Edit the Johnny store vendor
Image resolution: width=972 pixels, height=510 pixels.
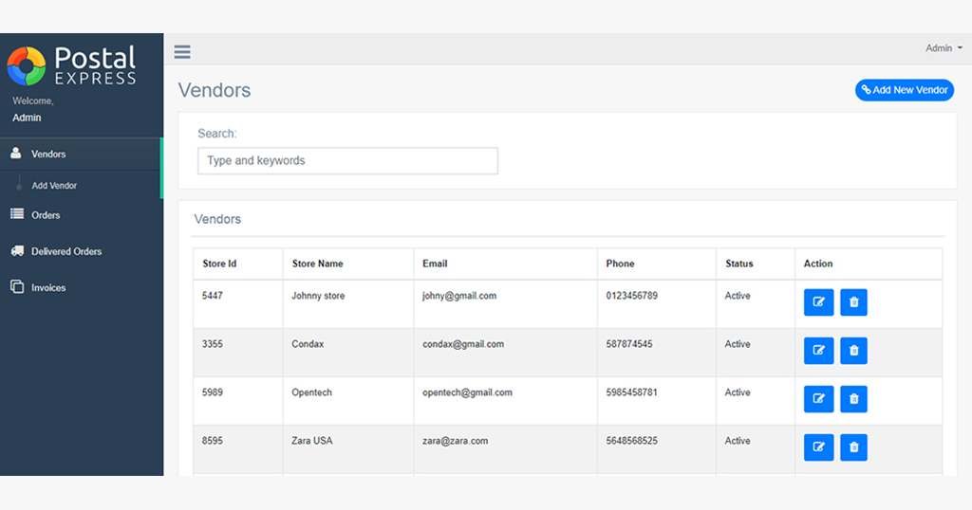pyautogui.click(x=818, y=302)
